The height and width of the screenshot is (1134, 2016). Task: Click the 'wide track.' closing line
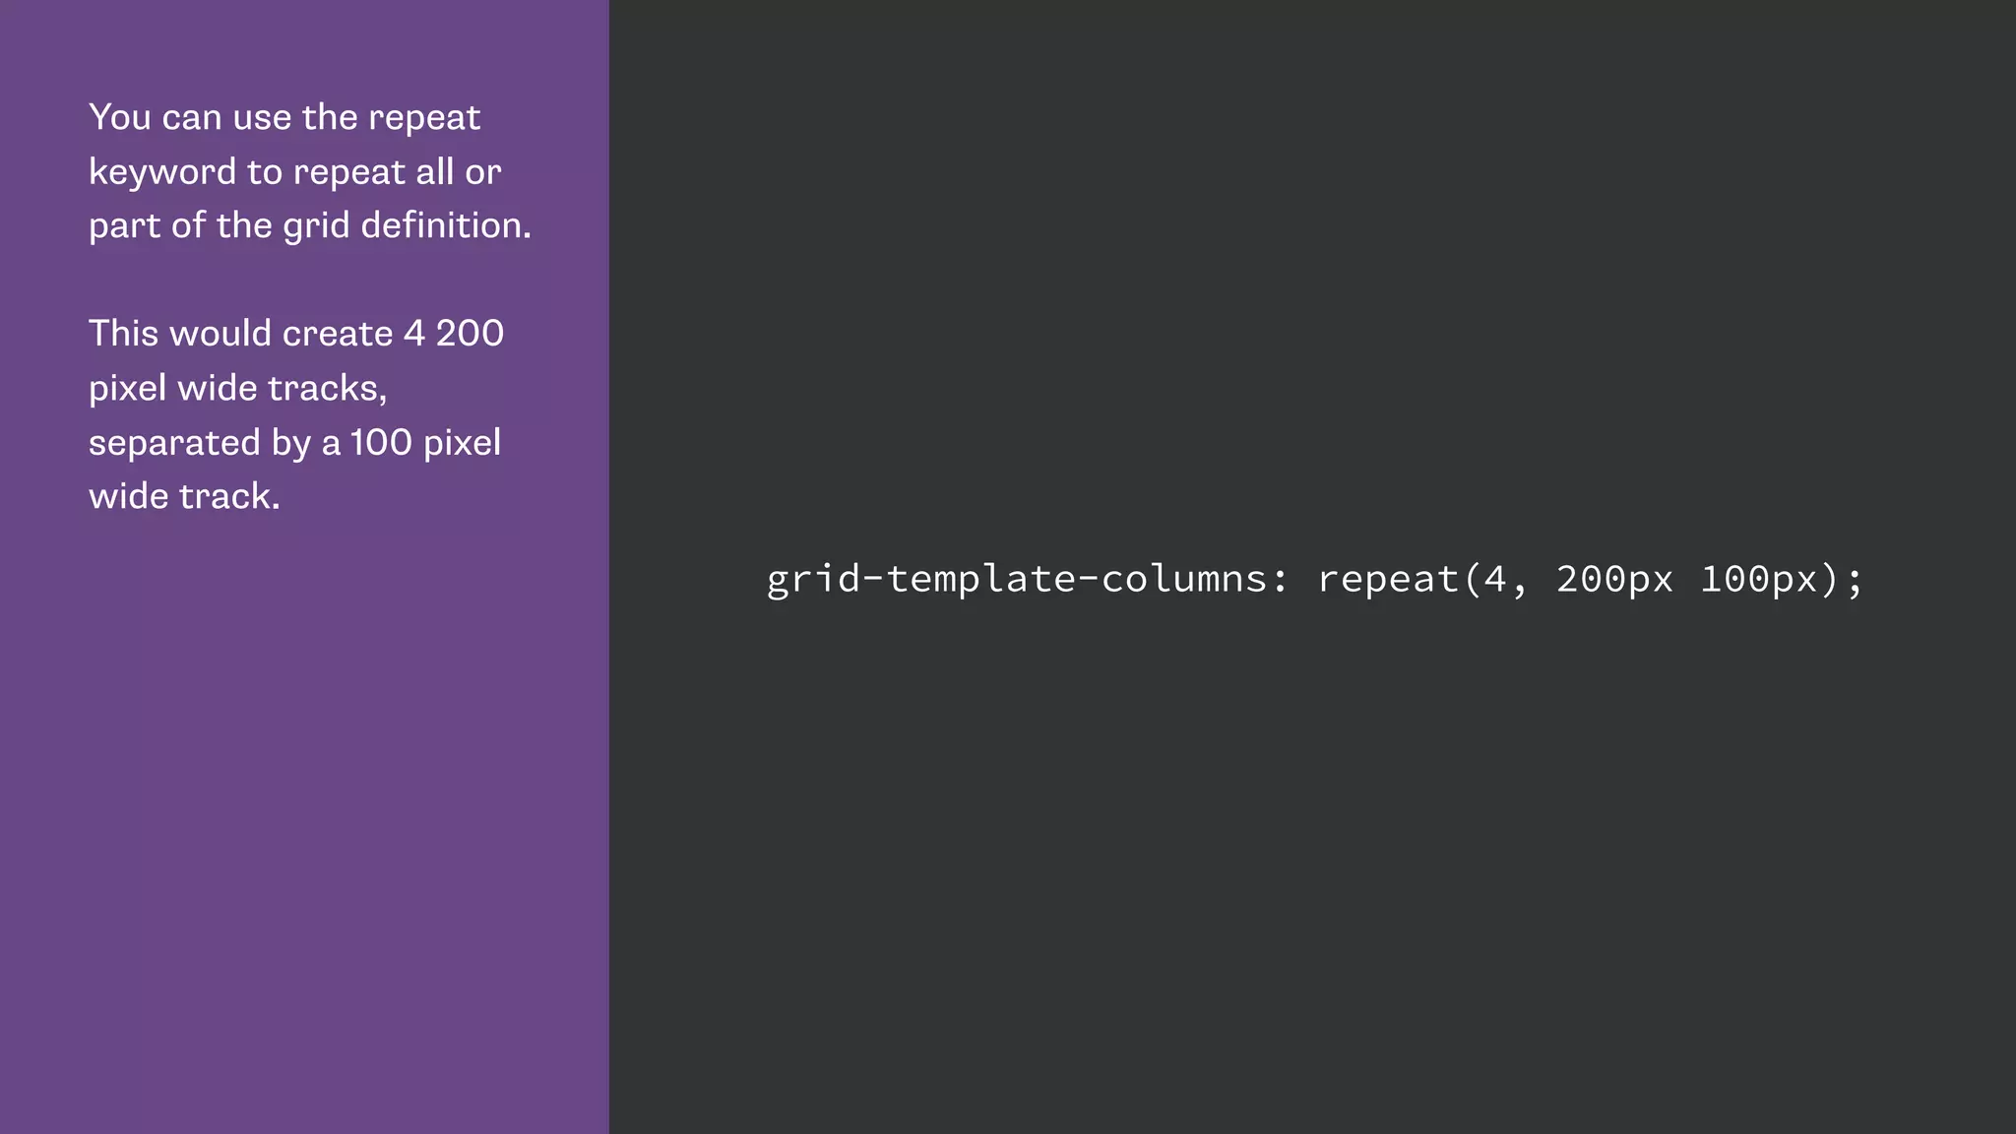click(184, 496)
